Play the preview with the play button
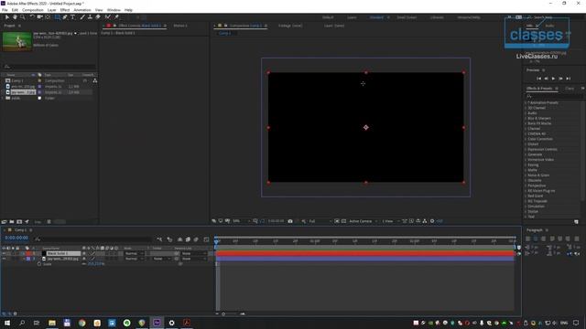 pyautogui.click(x=553, y=79)
